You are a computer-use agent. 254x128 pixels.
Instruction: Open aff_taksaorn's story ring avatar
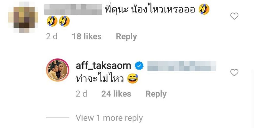(x=58, y=70)
